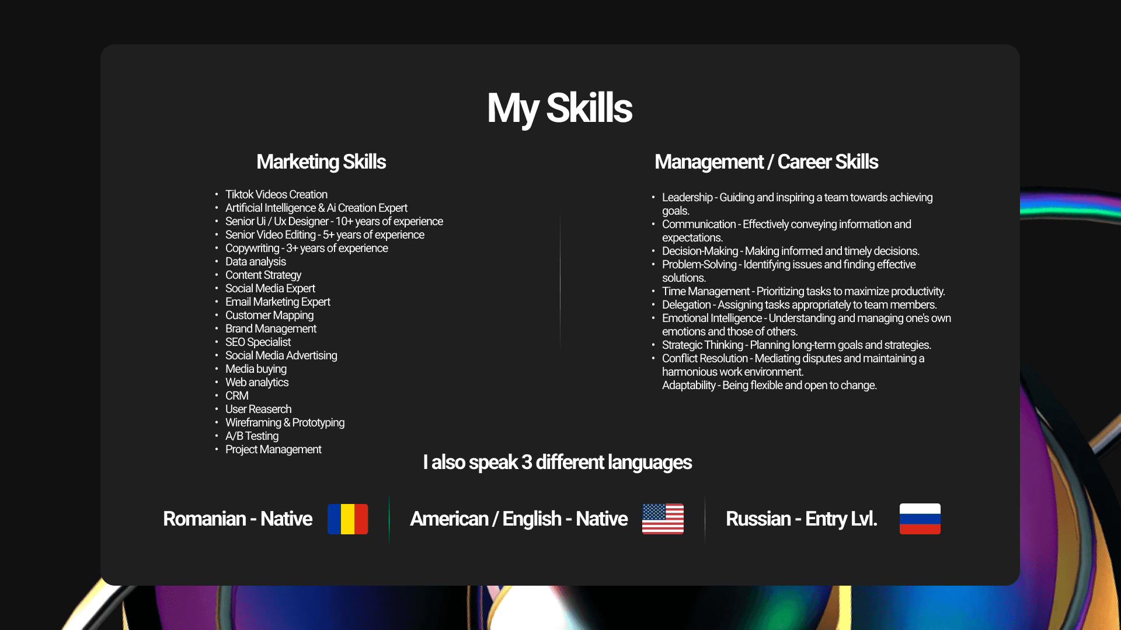Click the Romanian - Native label
The image size is (1121, 630).
click(x=238, y=519)
